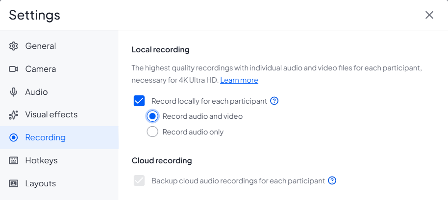Follow the Learn more link
The height and width of the screenshot is (200, 448).
click(239, 80)
